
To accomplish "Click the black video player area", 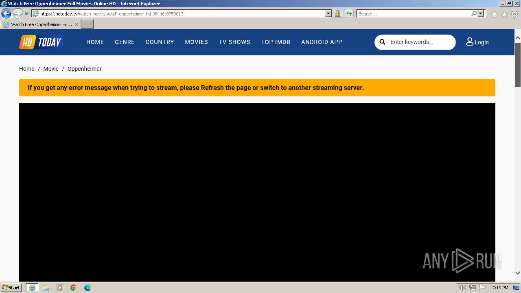I will pos(257,192).
